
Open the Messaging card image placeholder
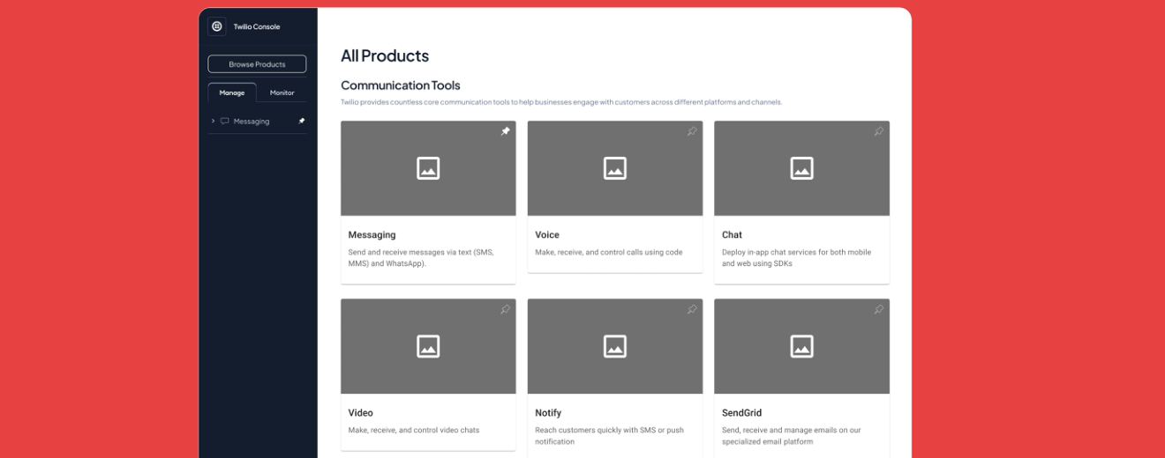click(x=428, y=168)
